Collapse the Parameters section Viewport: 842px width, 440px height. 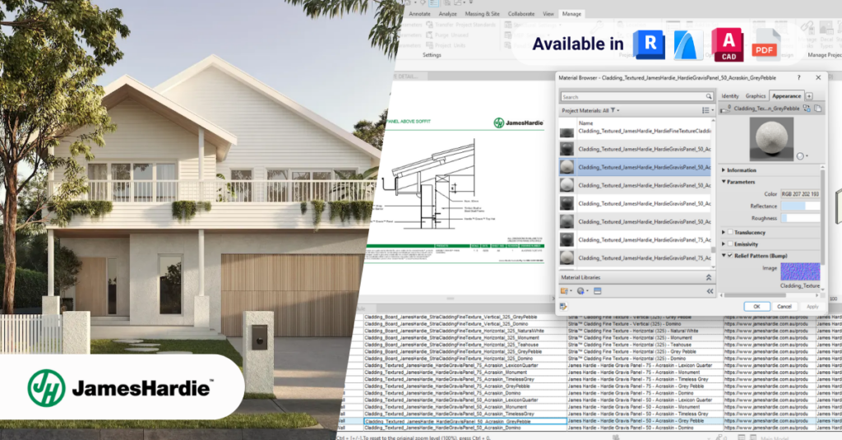[724, 182]
